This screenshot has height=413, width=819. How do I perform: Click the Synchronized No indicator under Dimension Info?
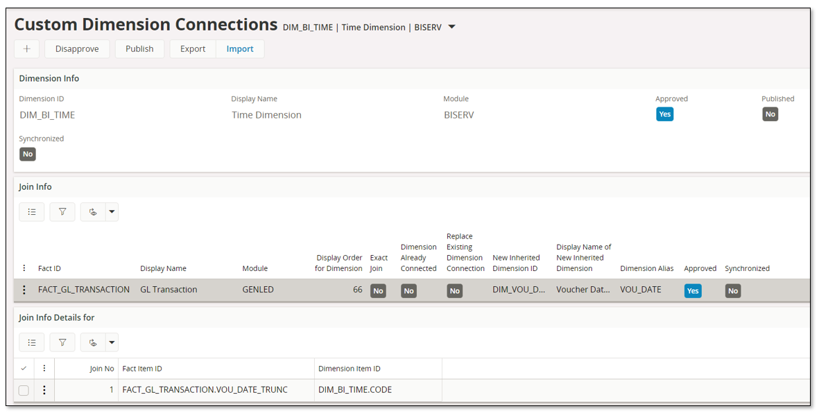(x=27, y=154)
